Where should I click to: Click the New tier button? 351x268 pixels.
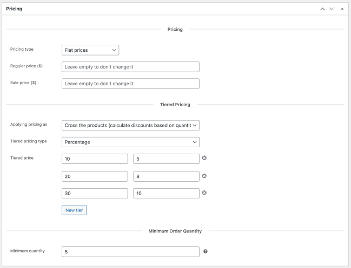click(x=74, y=210)
